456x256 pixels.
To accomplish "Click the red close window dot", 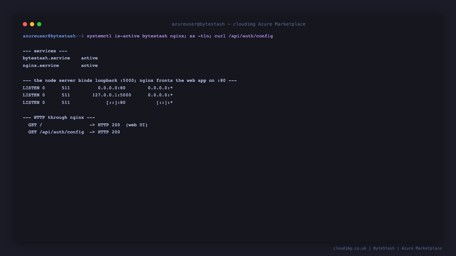I will (x=25, y=24).
